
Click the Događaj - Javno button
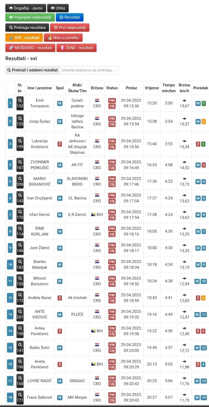coord(26,8)
